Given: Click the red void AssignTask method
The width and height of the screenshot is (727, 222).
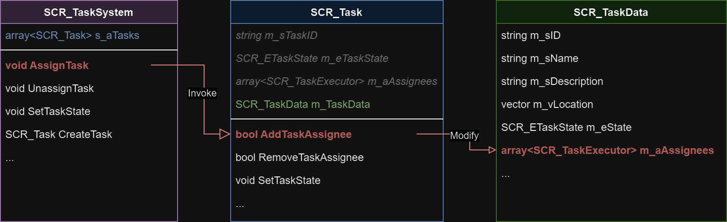Looking at the screenshot, I should [47, 65].
